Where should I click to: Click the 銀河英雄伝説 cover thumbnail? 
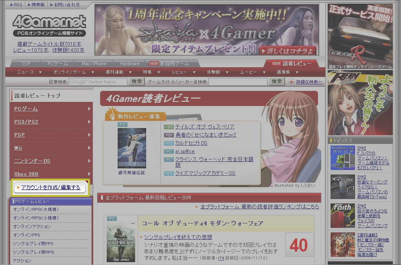(132, 148)
